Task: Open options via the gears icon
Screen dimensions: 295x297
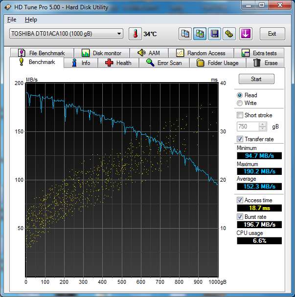Action: click(228, 34)
